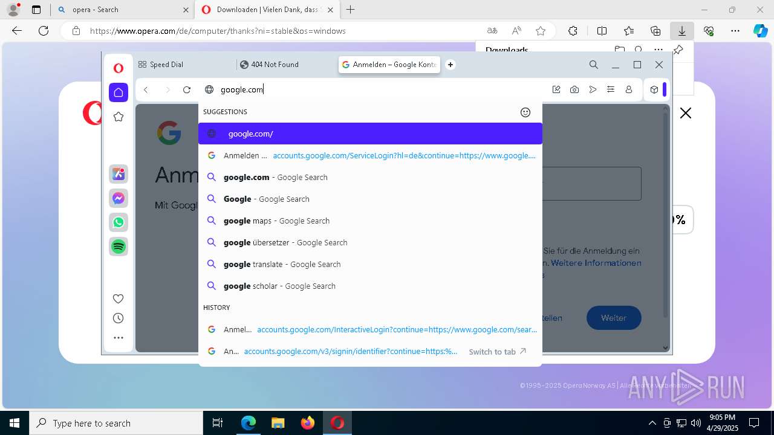774x435 pixels.
Task: Open the Edge profile avatar
Action: (x=13, y=10)
